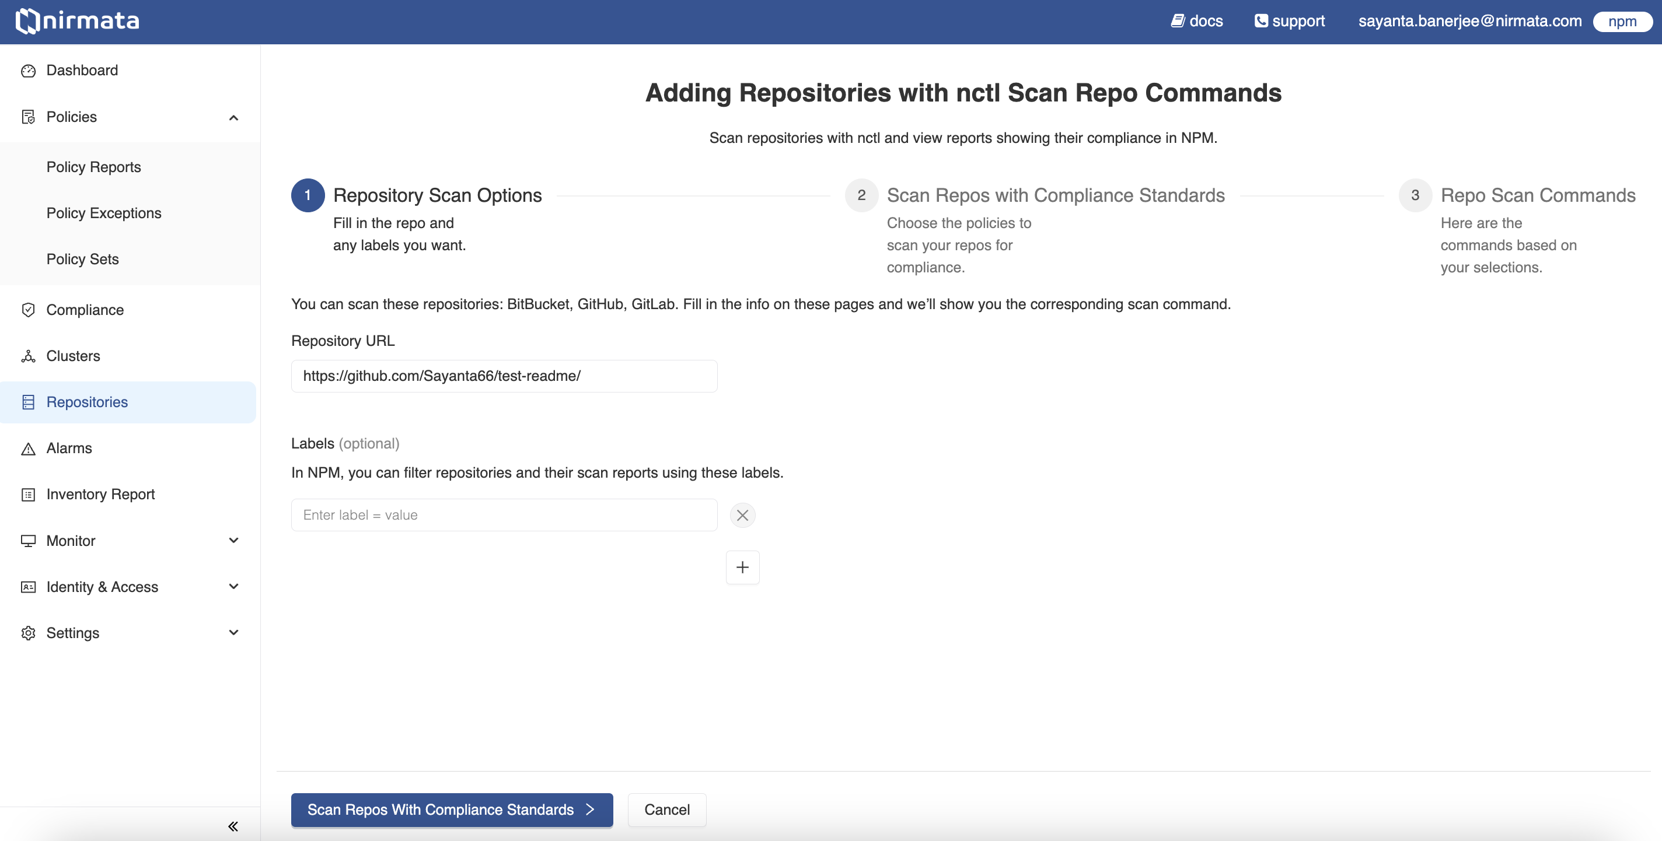Click step 2 circle Scan Repos with Compliance

coord(861,195)
